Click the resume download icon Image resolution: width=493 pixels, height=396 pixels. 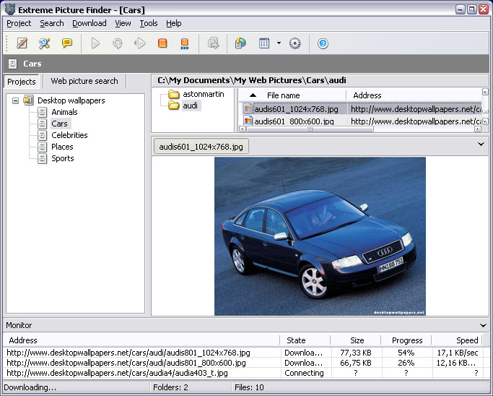(x=140, y=43)
